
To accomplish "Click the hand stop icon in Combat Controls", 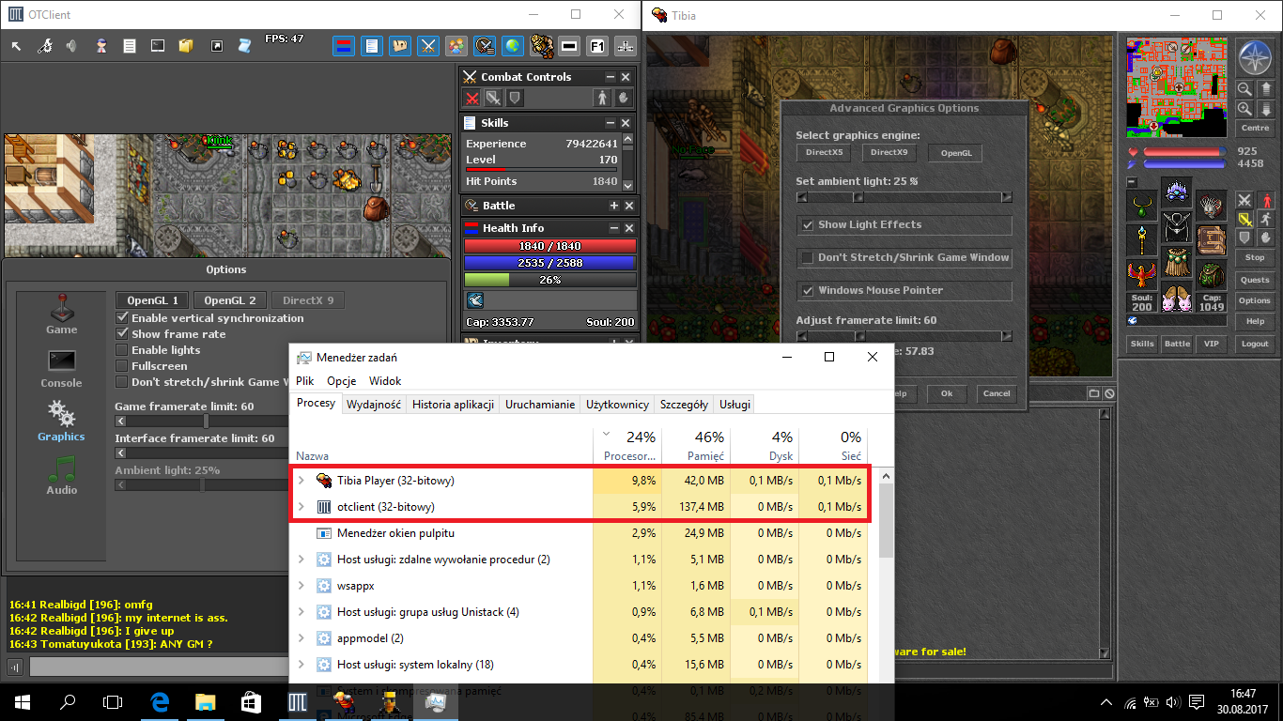I will click(x=624, y=98).
